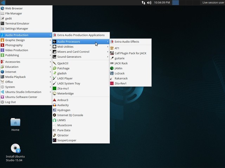225x168 pixels.
Task: Click the LMMS icon
Action: (54, 120)
